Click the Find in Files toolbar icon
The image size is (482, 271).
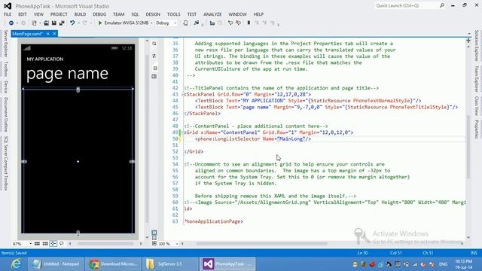[196, 23]
